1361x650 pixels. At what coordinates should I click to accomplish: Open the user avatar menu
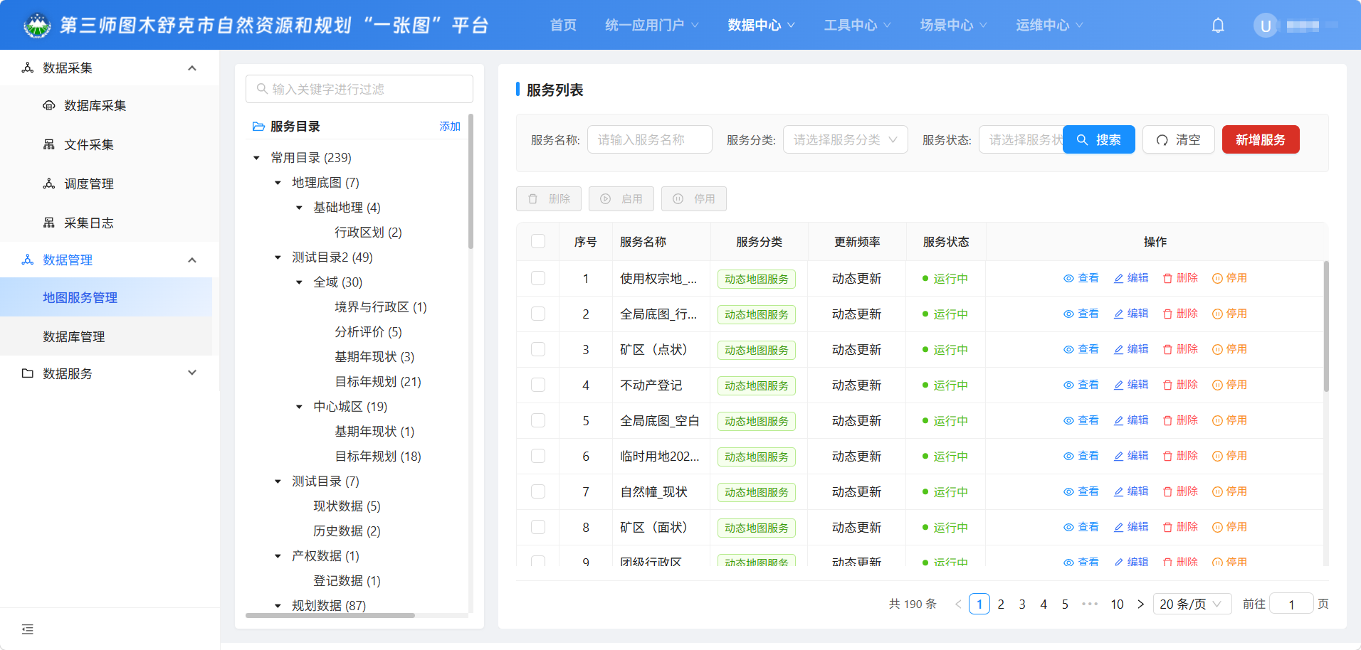click(x=1266, y=26)
